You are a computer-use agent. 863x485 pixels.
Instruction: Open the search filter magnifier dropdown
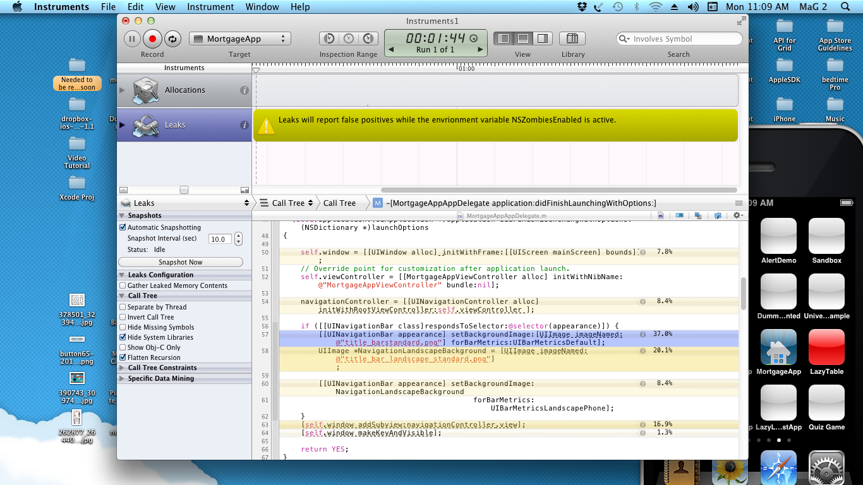(x=624, y=39)
